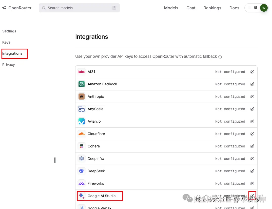272x209 pixels.
Task: Click the AI21 labs logo
Action: pyautogui.click(x=81, y=71)
